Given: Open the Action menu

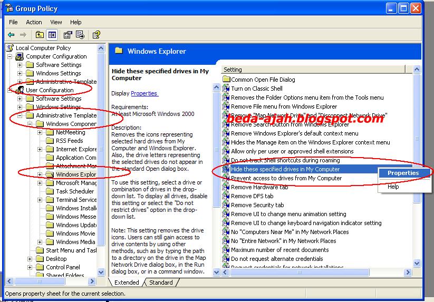Looking at the screenshot, I should (34, 22).
